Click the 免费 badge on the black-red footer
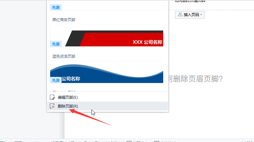Screen dimensions: 254x142 pos(56,44)
